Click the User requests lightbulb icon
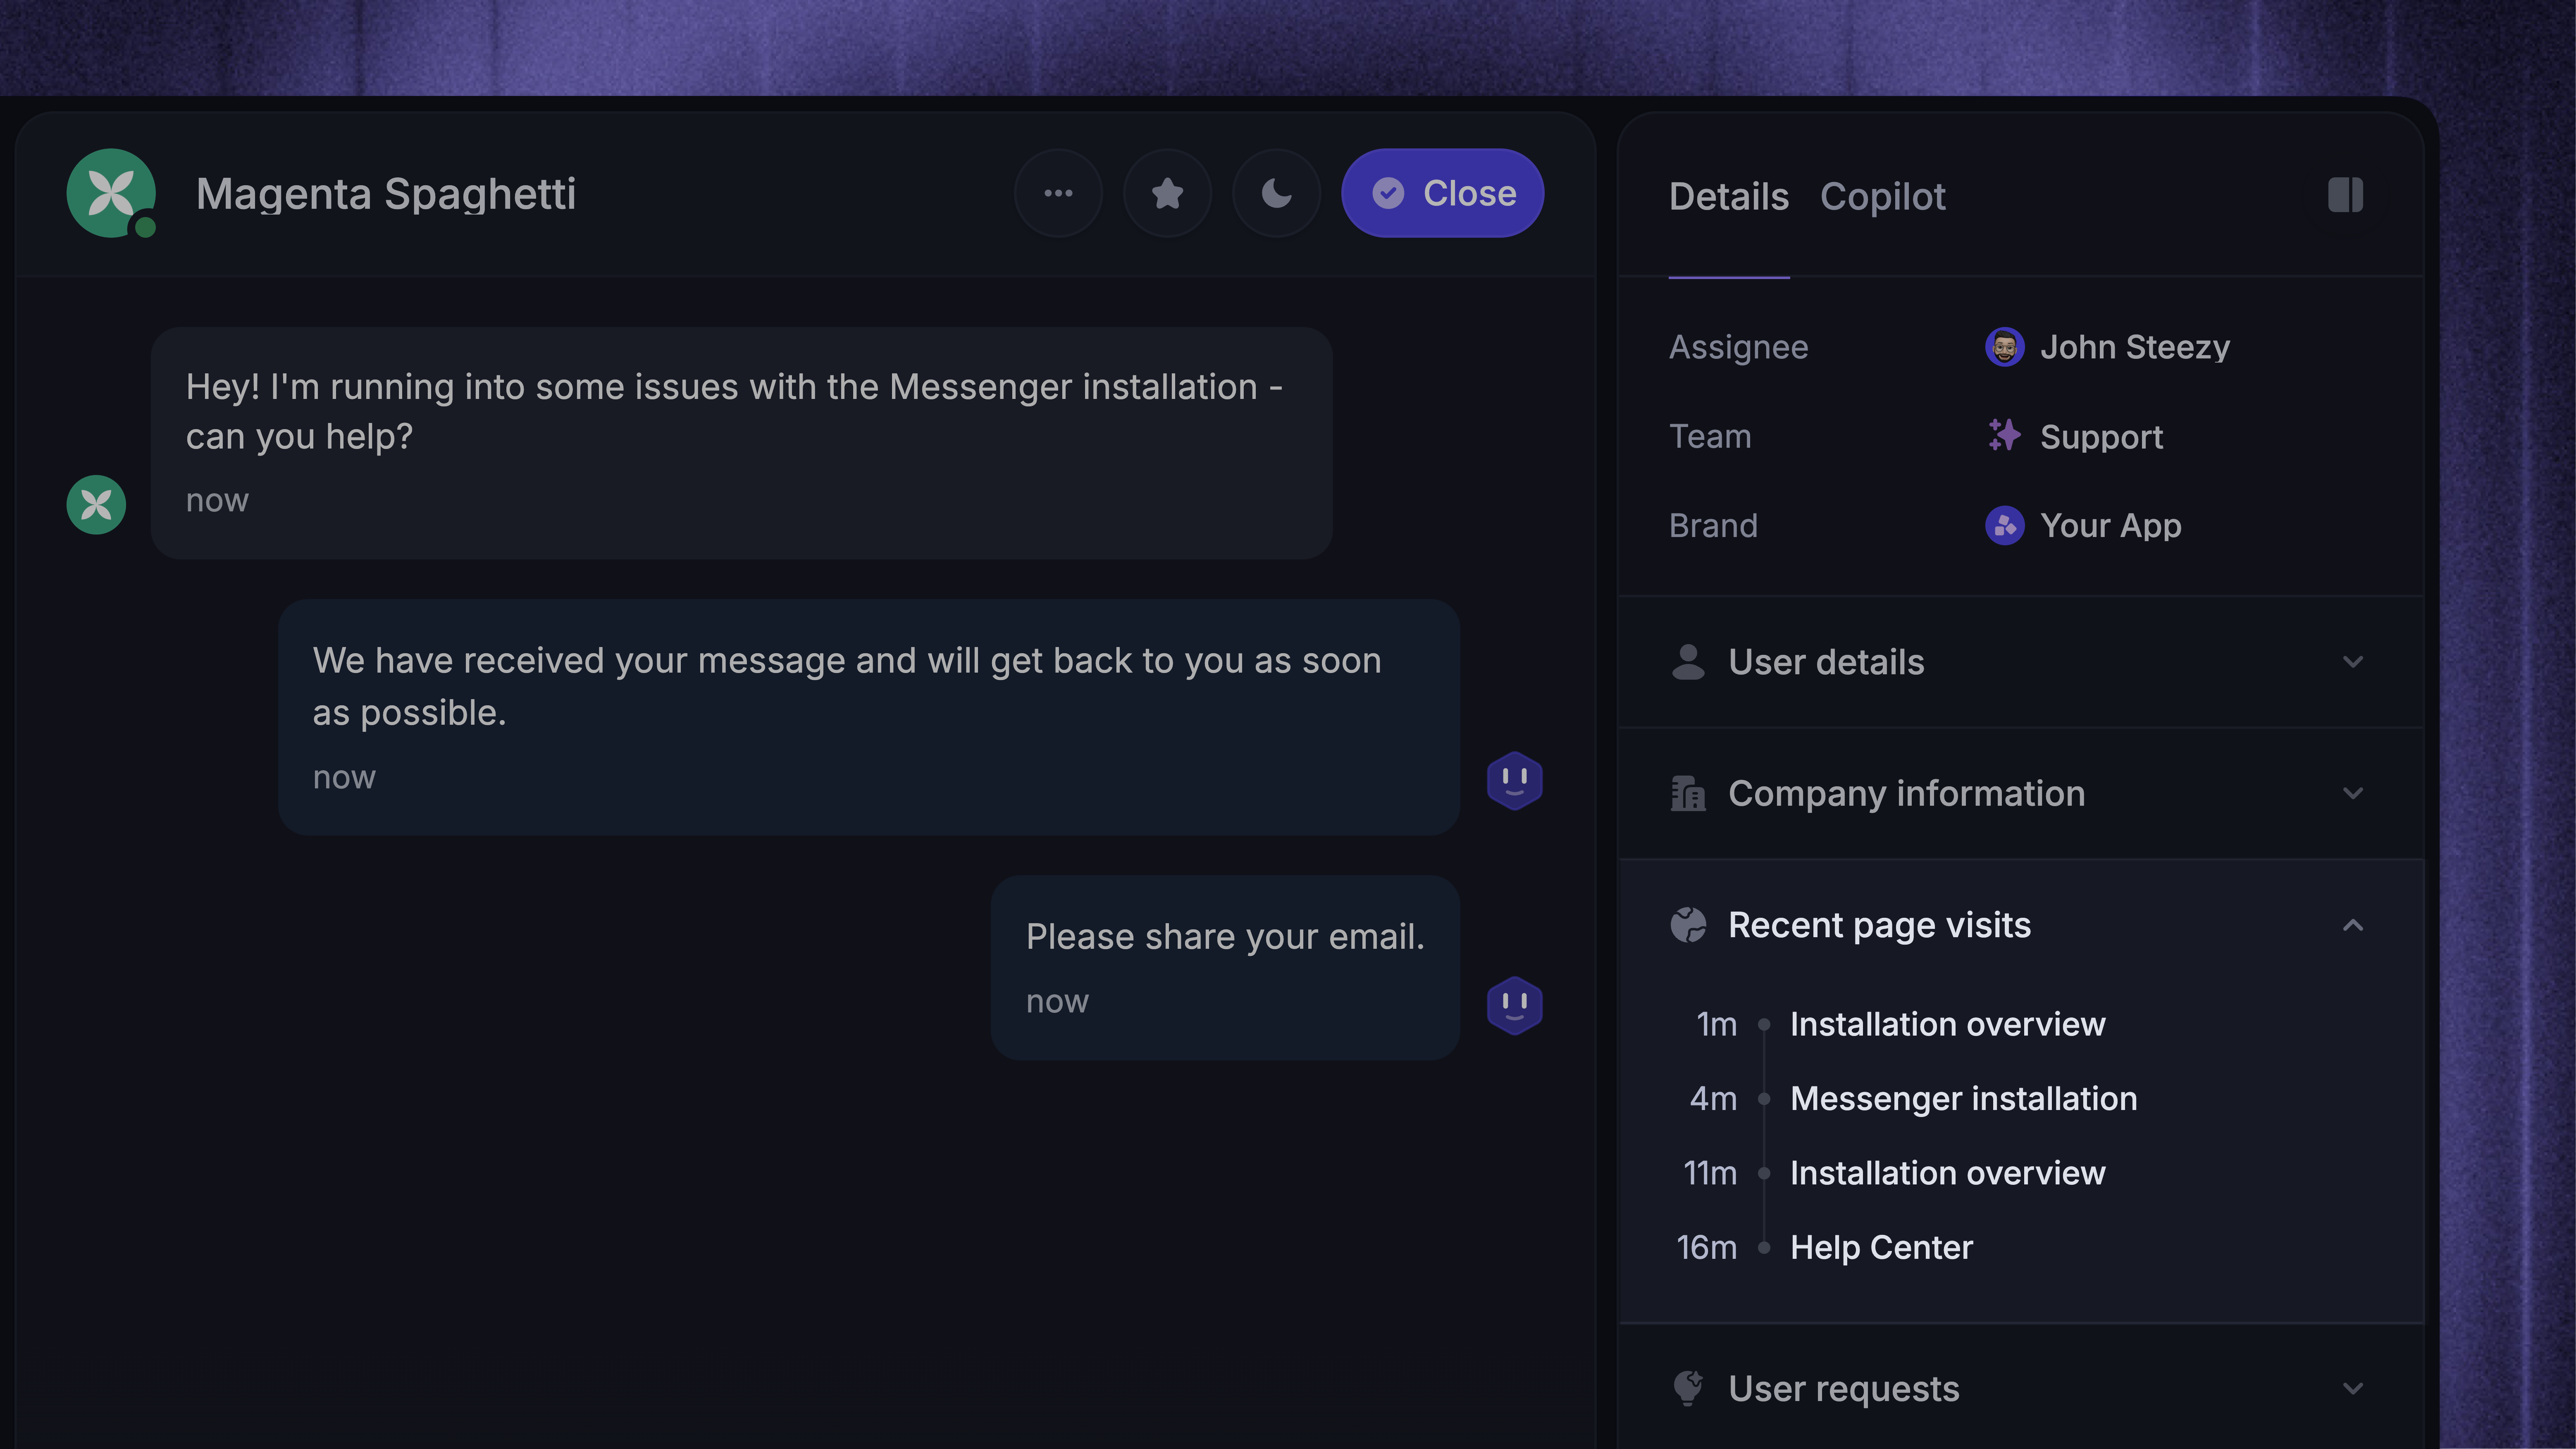This screenshot has height=1449, width=2576. [x=1688, y=1388]
